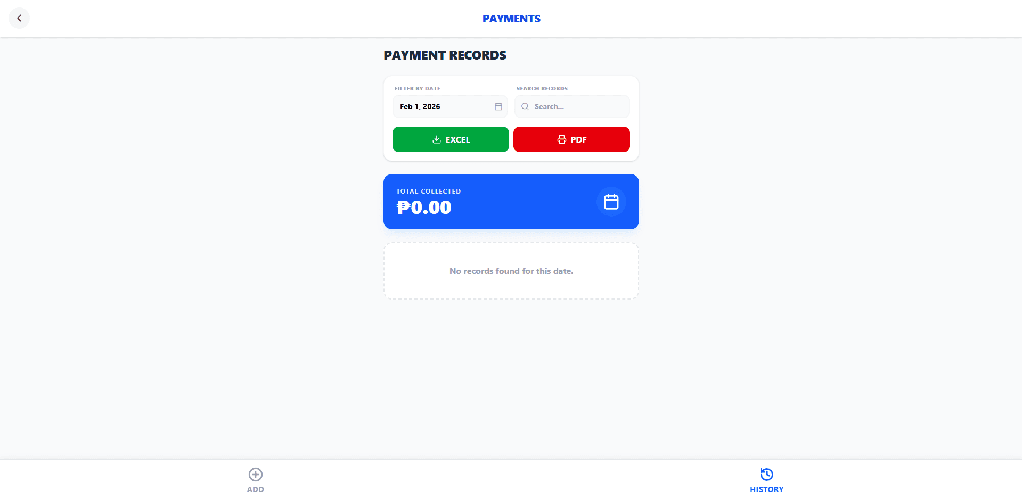Open the calendar icon on Total Collected card
The height and width of the screenshot is (499, 1022).
611,201
